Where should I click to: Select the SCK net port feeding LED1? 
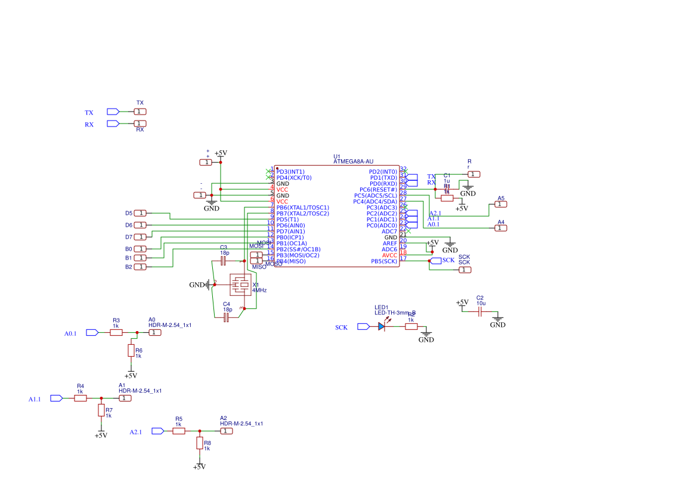point(364,327)
